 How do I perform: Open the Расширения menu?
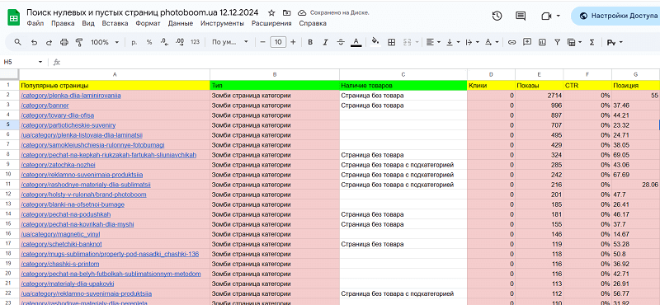pyautogui.click(x=271, y=24)
